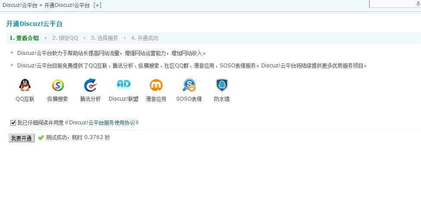
Task: Click the Discuz!云平台 breadcrumb link
Action: click(20, 5)
